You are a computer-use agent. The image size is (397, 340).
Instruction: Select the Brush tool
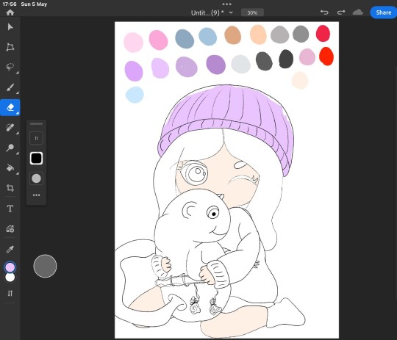[10, 87]
